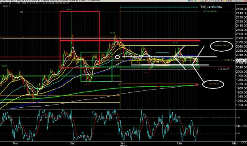
Task: Click the 1960.00 price axis label
Action: 241,88
